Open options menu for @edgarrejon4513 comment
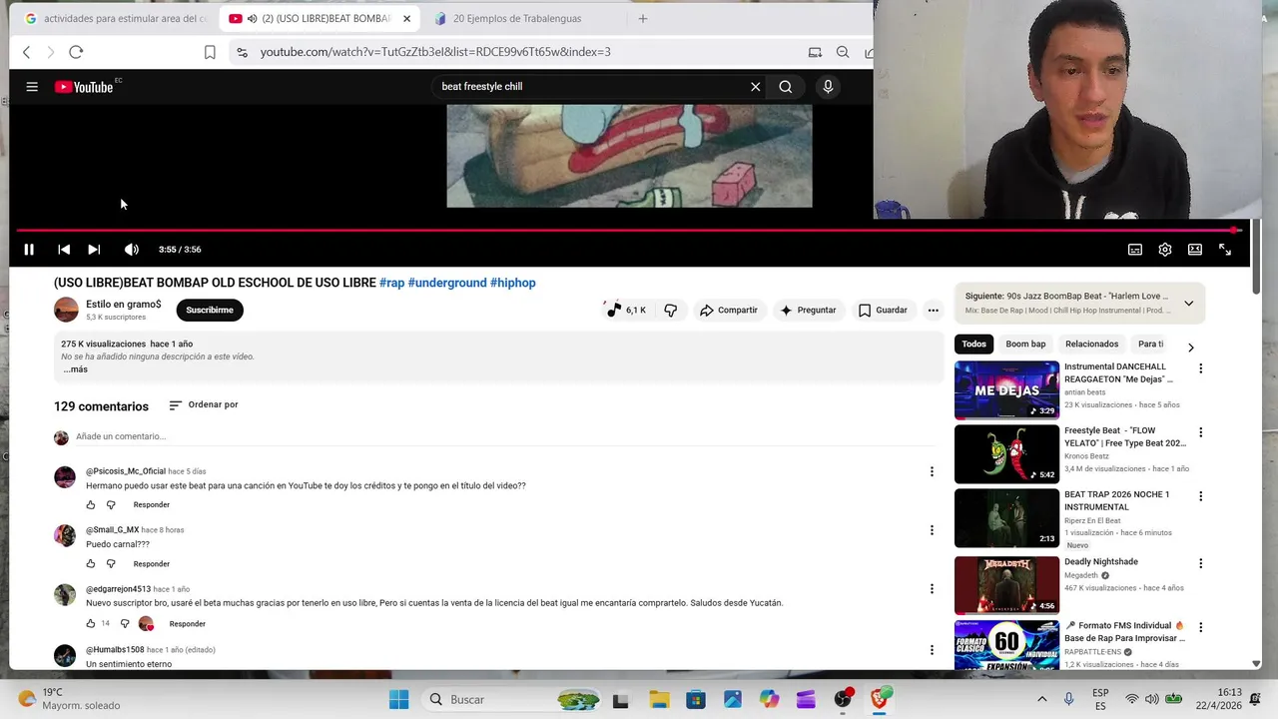 click(932, 589)
